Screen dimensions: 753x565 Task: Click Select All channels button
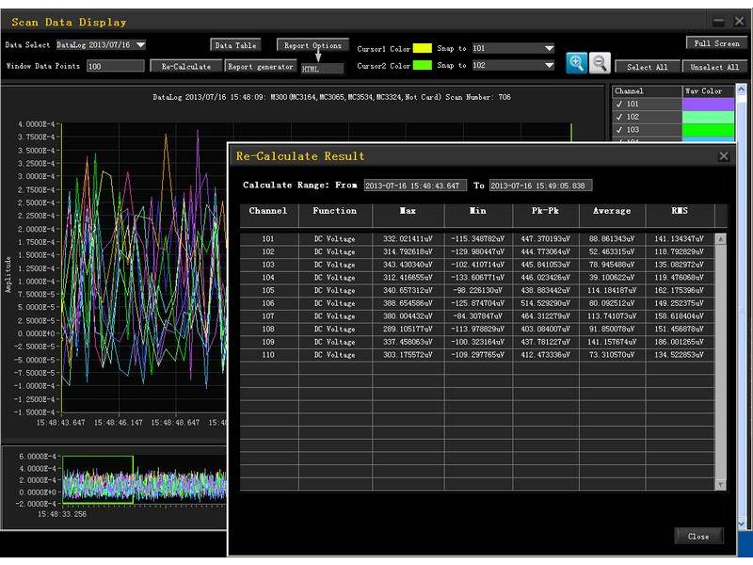647,67
